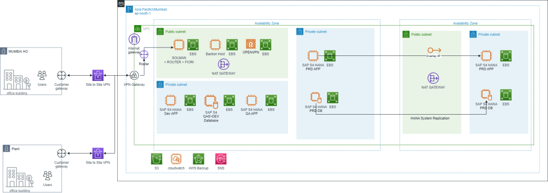This screenshot has width=548, height=193.
Task: Select the Mumbai HO Users icon
Action: coord(42,75)
